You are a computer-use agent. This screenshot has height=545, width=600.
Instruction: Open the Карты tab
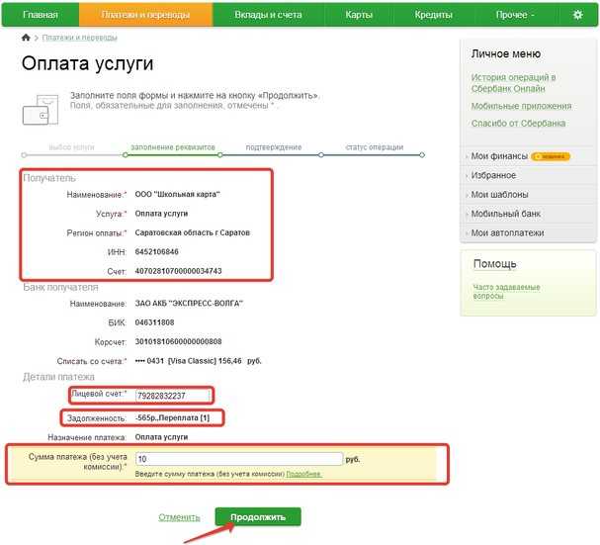click(x=359, y=15)
